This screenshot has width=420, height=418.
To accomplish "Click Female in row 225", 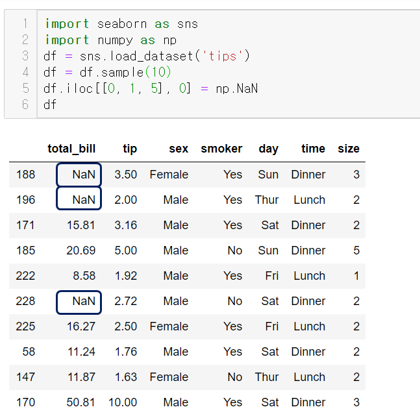I will coord(169,326).
